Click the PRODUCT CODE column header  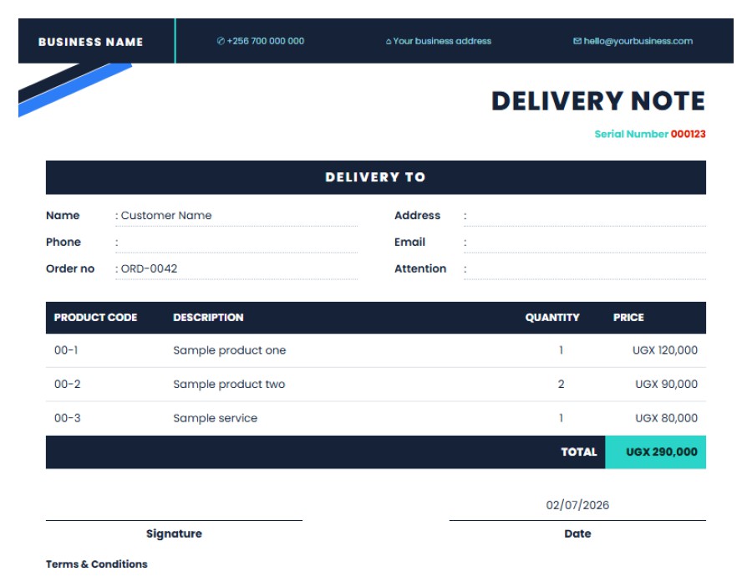[x=95, y=318]
